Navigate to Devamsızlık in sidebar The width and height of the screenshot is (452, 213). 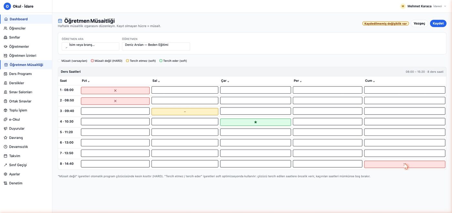tap(26, 147)
